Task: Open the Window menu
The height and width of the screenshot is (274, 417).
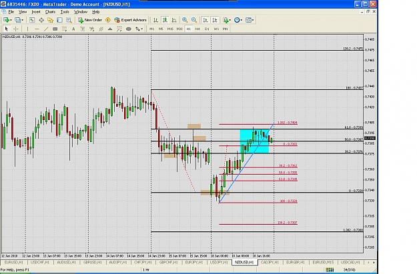Action: click(x=81, y=12)
